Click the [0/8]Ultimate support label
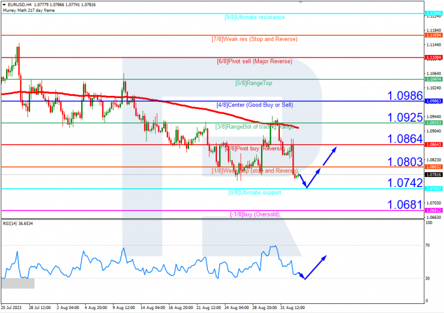The height and width of the screenshot is (313, 444). (x=255, y=193)
